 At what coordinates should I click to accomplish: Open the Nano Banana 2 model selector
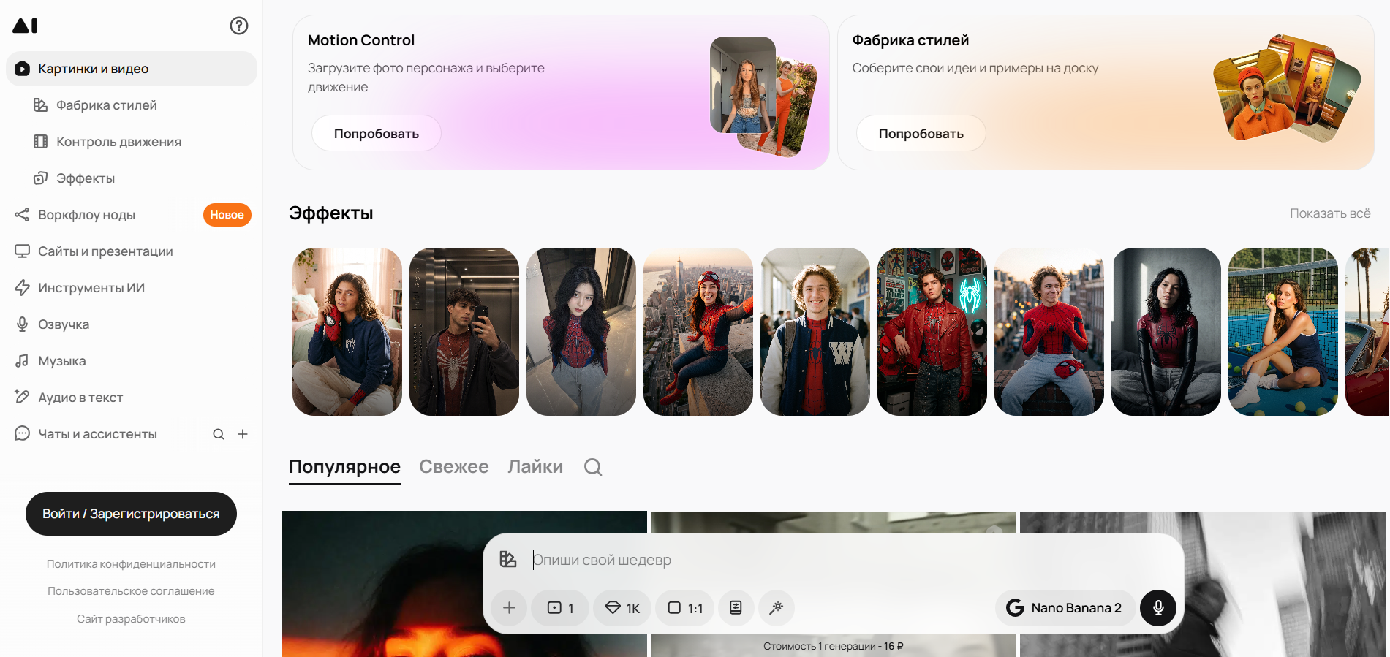(x=1065, y=608)
